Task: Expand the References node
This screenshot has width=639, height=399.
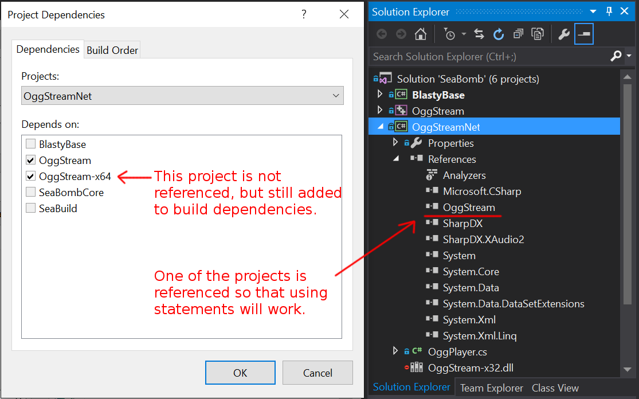Action: pyautogui.click(x=395, y=159)
